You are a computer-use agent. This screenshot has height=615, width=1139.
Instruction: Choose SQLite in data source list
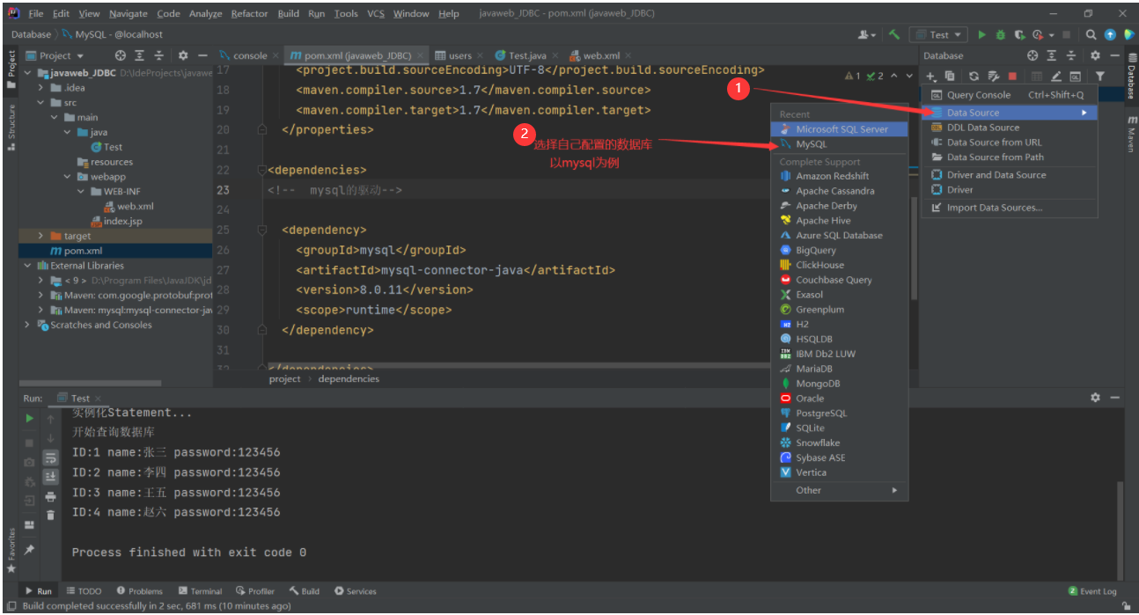click(x=839, y=428)
